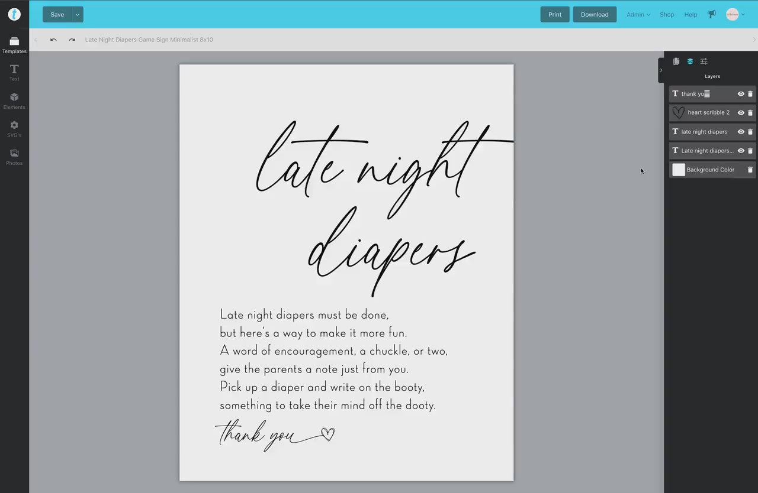Select the 'thank you' script text on canvas
Screen dimensions: 758x493
click(255, 436)
